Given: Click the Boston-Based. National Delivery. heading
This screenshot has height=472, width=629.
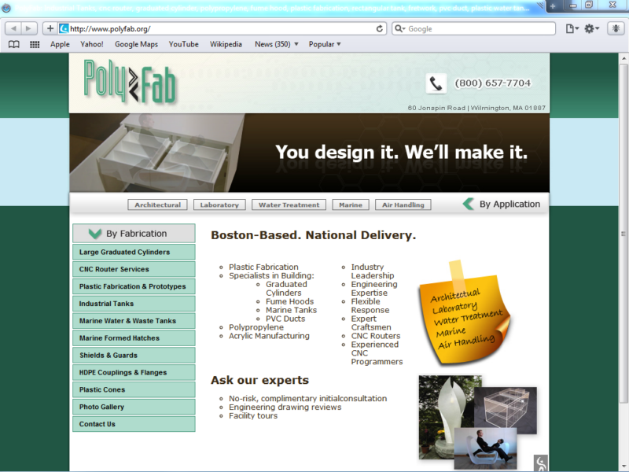Looking at the screenshot, I should [313, 235].
